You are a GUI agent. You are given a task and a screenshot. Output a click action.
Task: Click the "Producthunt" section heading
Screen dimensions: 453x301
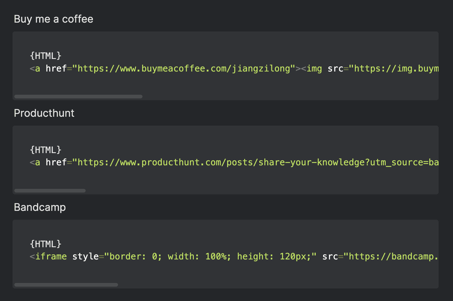[44, 113]
